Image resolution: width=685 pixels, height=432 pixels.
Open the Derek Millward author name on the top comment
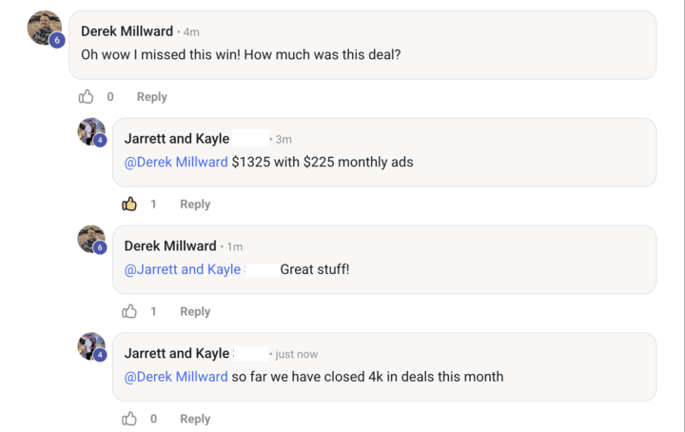[127, 31]
